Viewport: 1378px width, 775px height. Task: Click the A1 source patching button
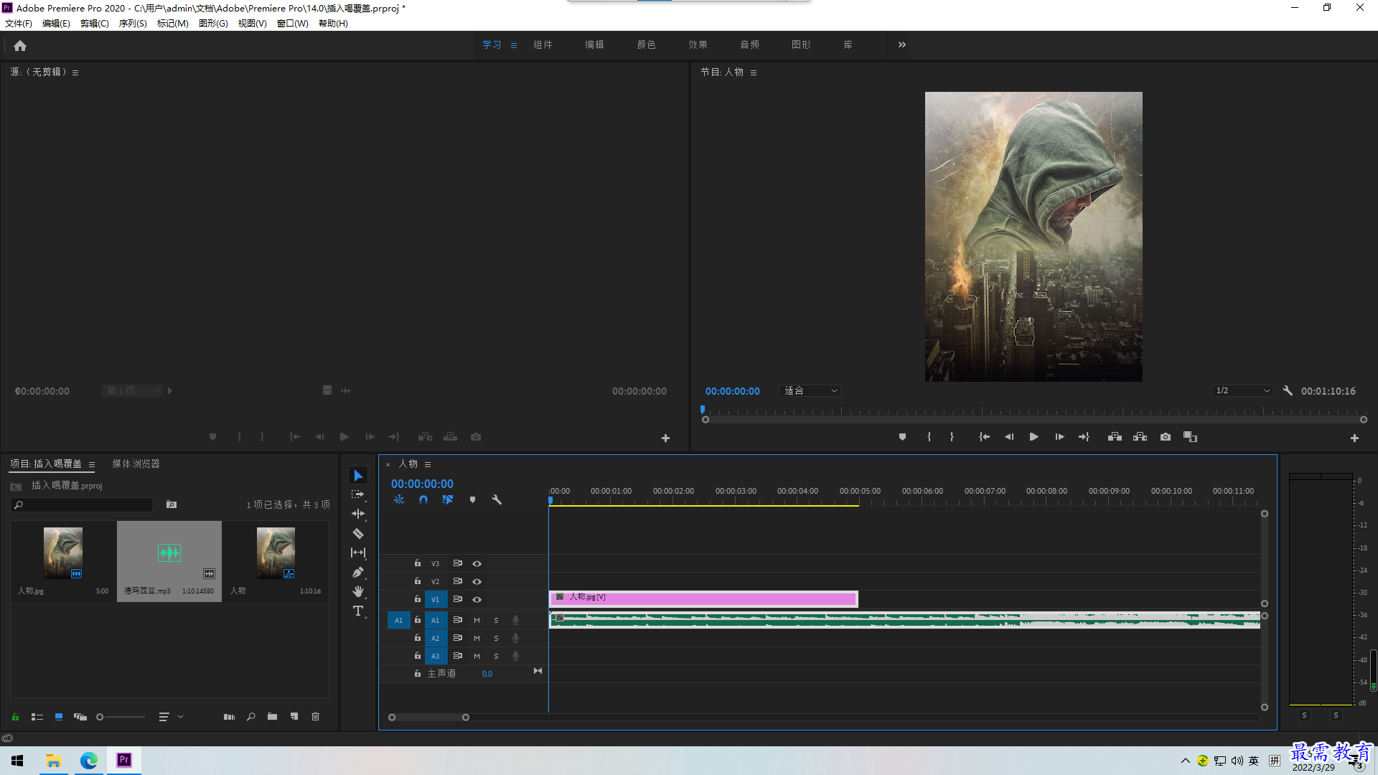(398, 620)
